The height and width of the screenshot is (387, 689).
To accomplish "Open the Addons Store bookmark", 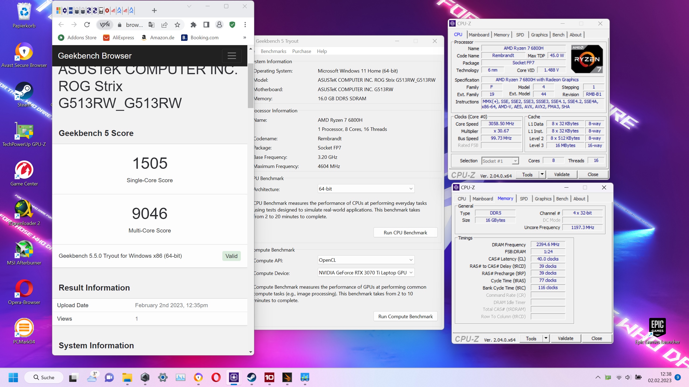I will click(x=77, y=37).
